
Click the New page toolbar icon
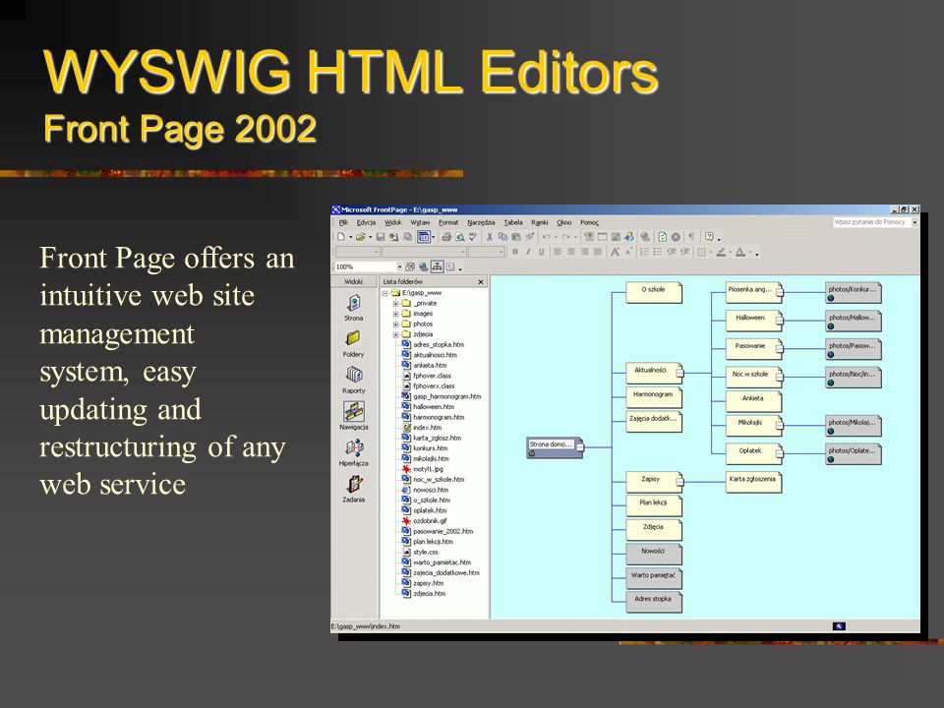[x=341, y=237]
